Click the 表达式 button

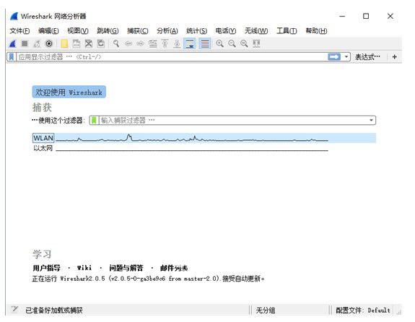point(367,57)
